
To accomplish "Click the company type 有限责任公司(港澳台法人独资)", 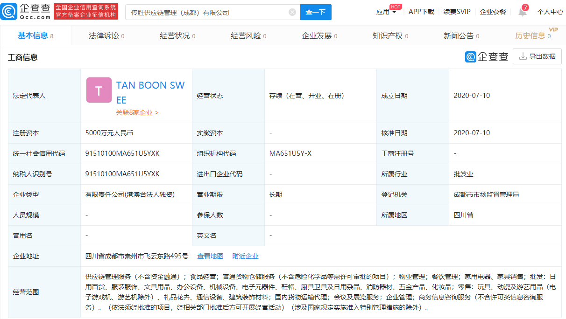I will [130, 194].
